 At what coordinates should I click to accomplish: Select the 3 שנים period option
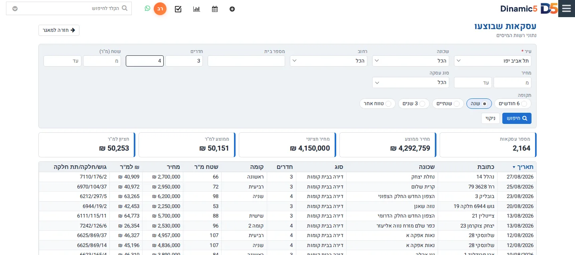click(x=414, y=104)
